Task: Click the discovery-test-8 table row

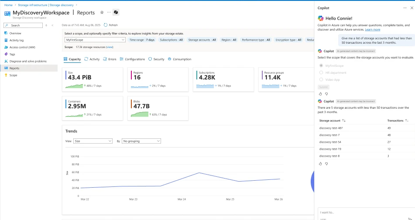Action: tap(366, 156)
